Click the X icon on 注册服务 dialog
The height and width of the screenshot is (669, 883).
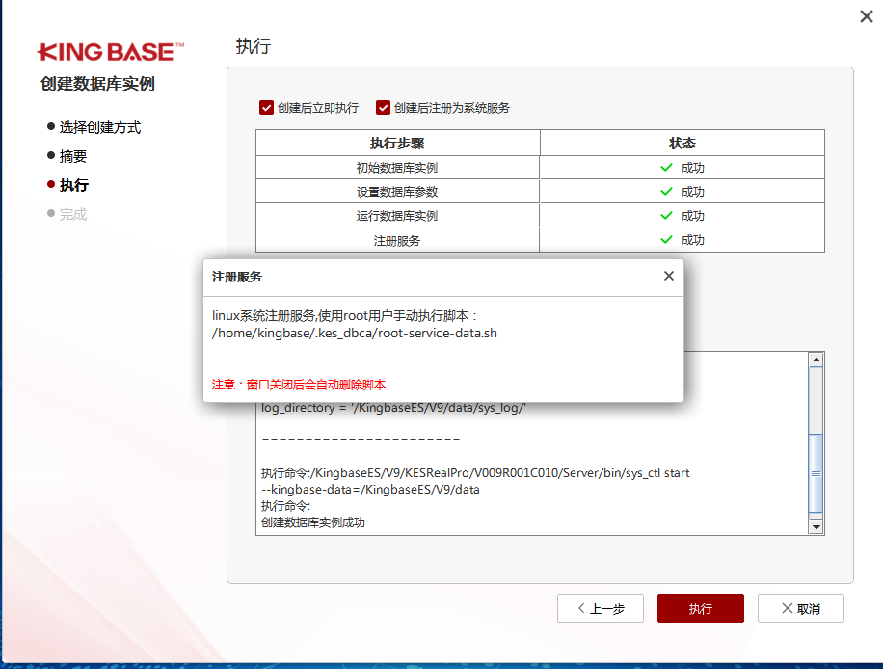point(668,276)
